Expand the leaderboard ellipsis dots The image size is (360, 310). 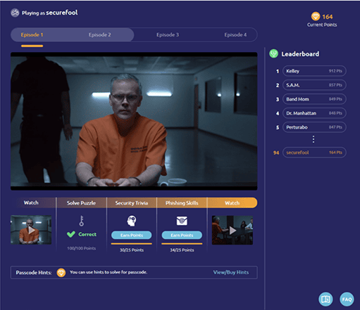314,139
